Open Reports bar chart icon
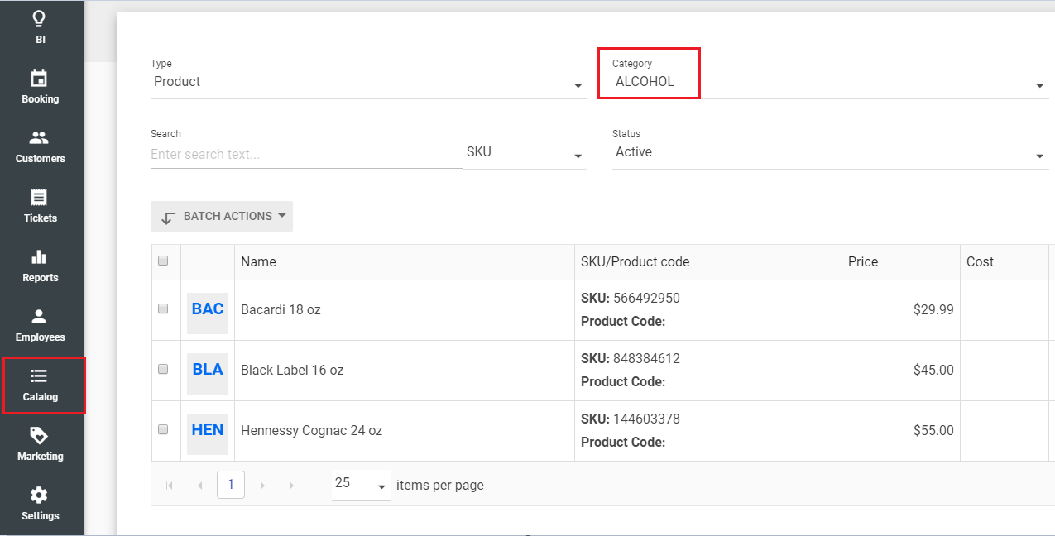Screen dimensions: 1055x536 tap(39, 258)
